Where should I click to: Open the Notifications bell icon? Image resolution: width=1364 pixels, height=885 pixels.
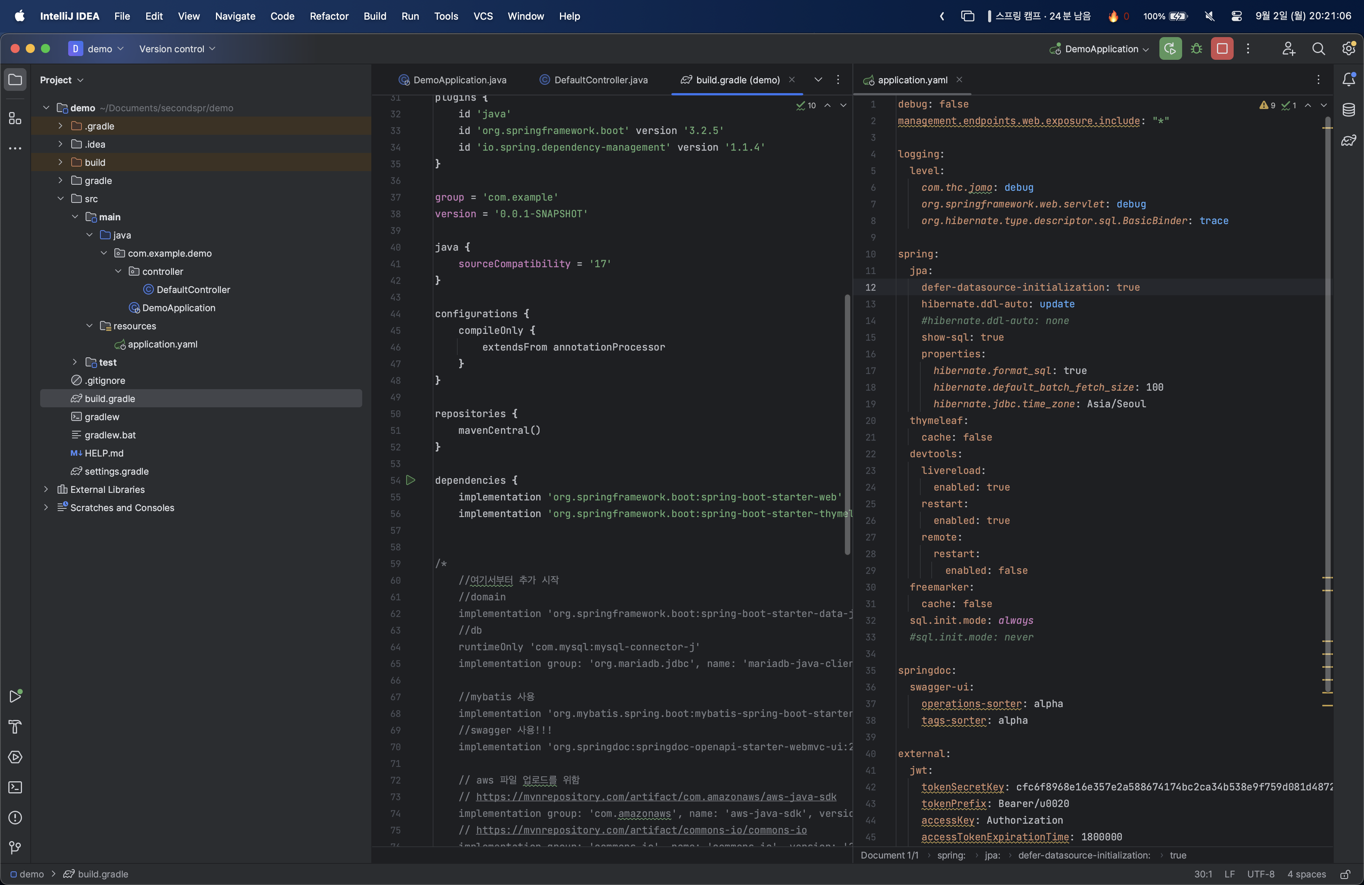pyautogui.click(x=1348, y=79)
